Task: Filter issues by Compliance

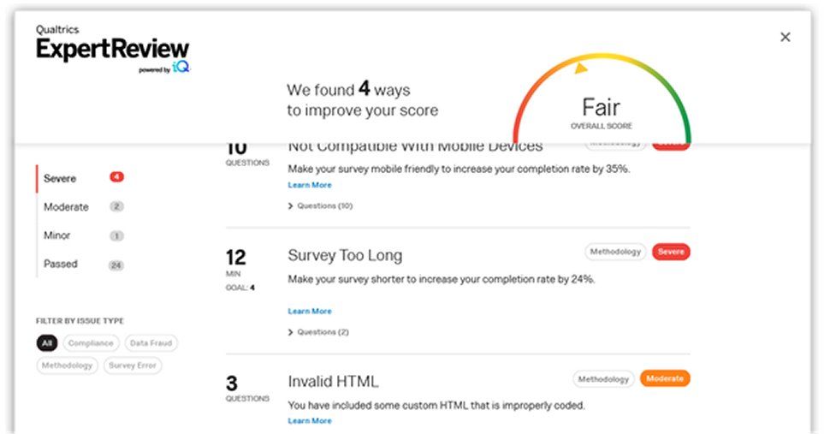Action: pyautogui.click(x=91, y=343)
